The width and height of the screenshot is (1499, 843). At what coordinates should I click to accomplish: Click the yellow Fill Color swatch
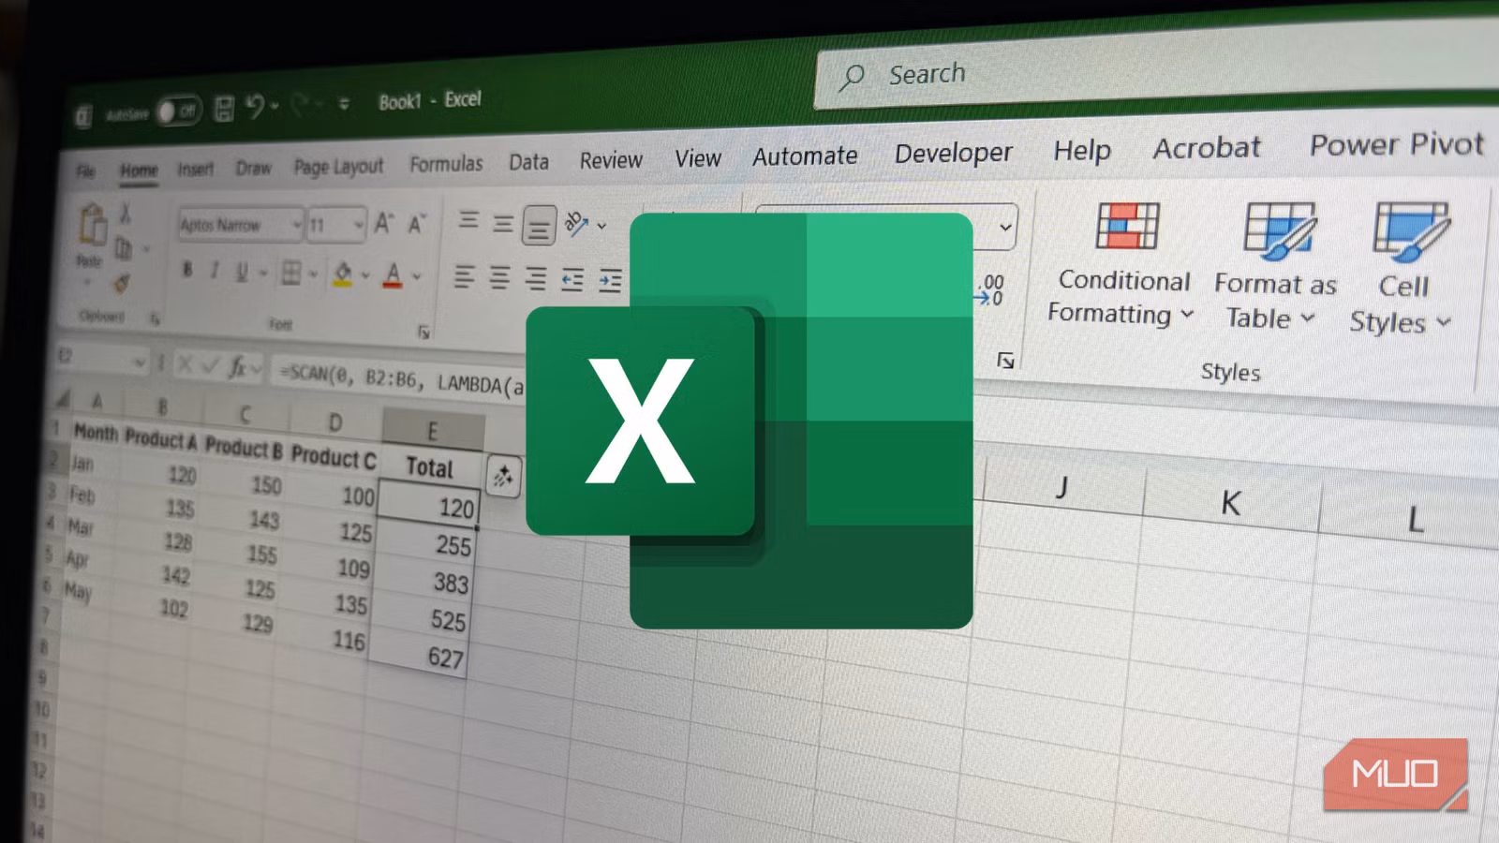coord(342,274)
